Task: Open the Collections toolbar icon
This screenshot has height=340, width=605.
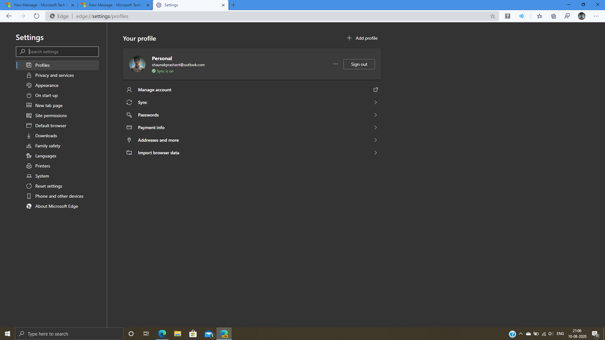Action: coord(554,16)
